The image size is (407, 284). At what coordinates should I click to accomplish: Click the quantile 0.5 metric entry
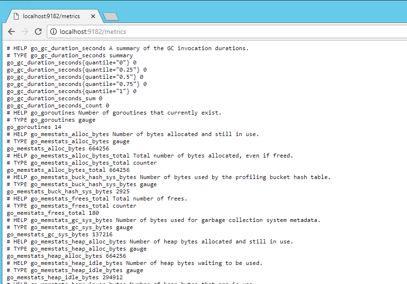(x=73, y=76)
